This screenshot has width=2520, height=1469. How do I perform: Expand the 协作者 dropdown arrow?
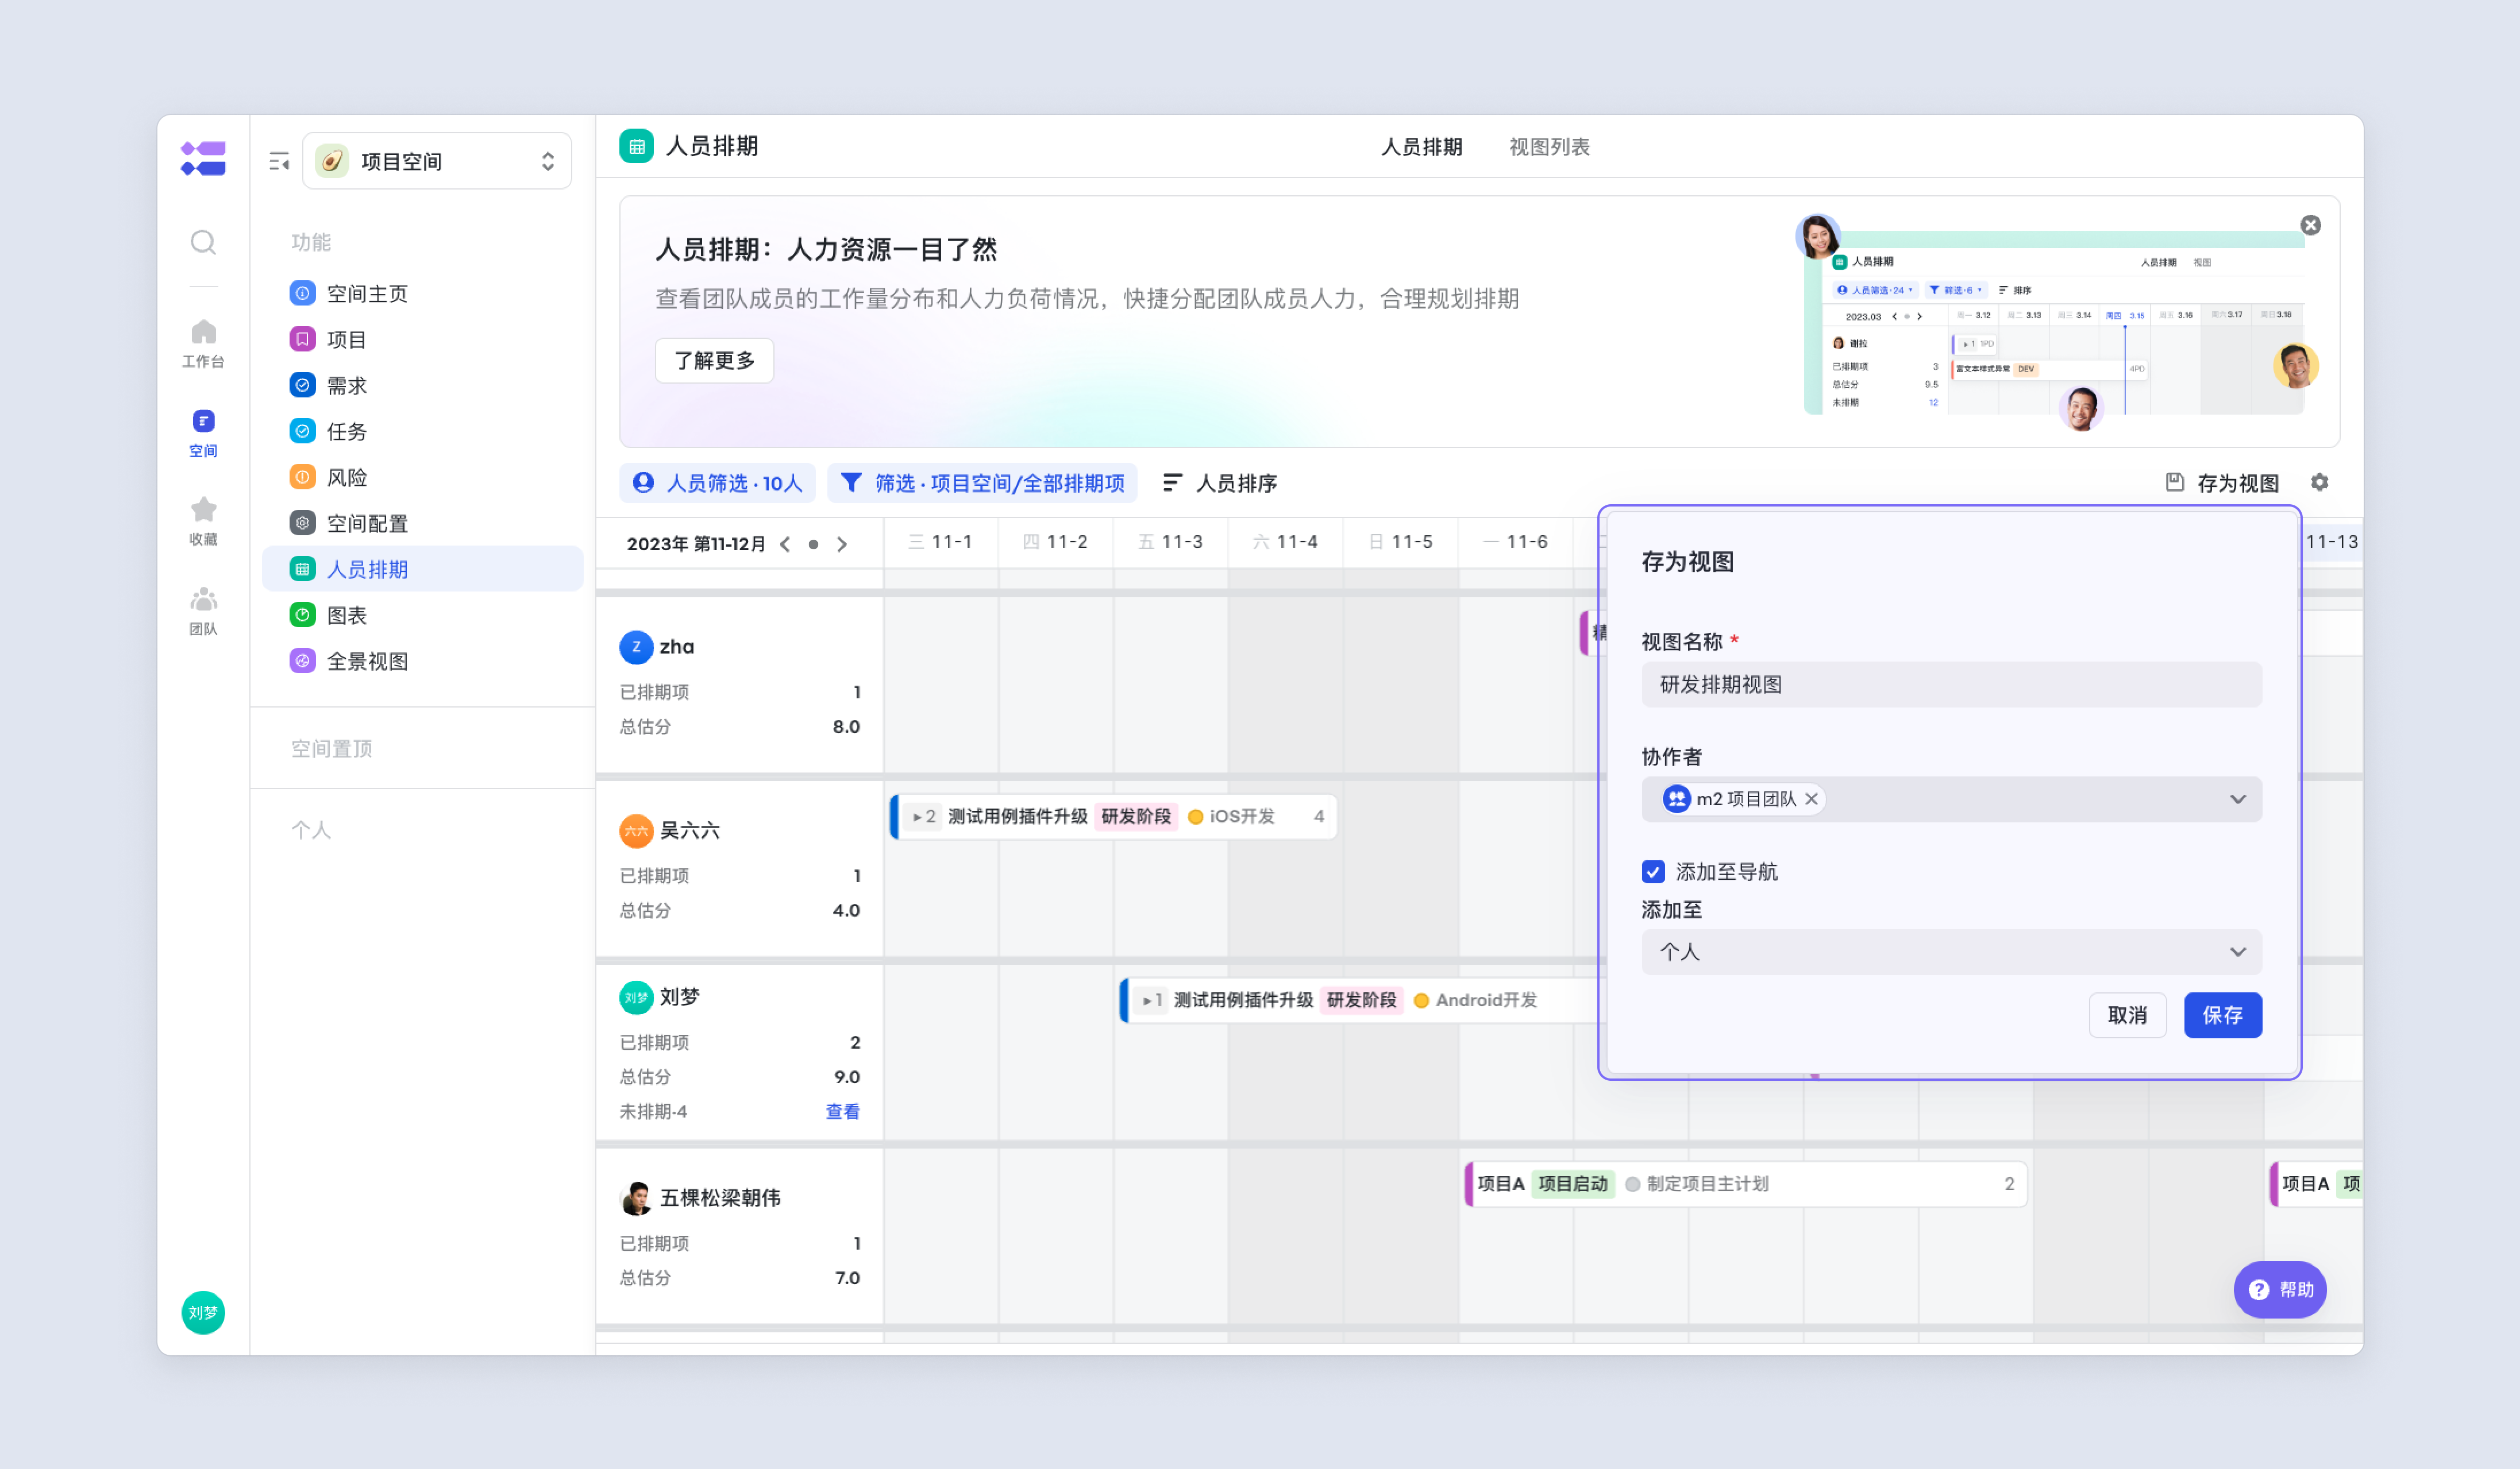[2238, 799]
